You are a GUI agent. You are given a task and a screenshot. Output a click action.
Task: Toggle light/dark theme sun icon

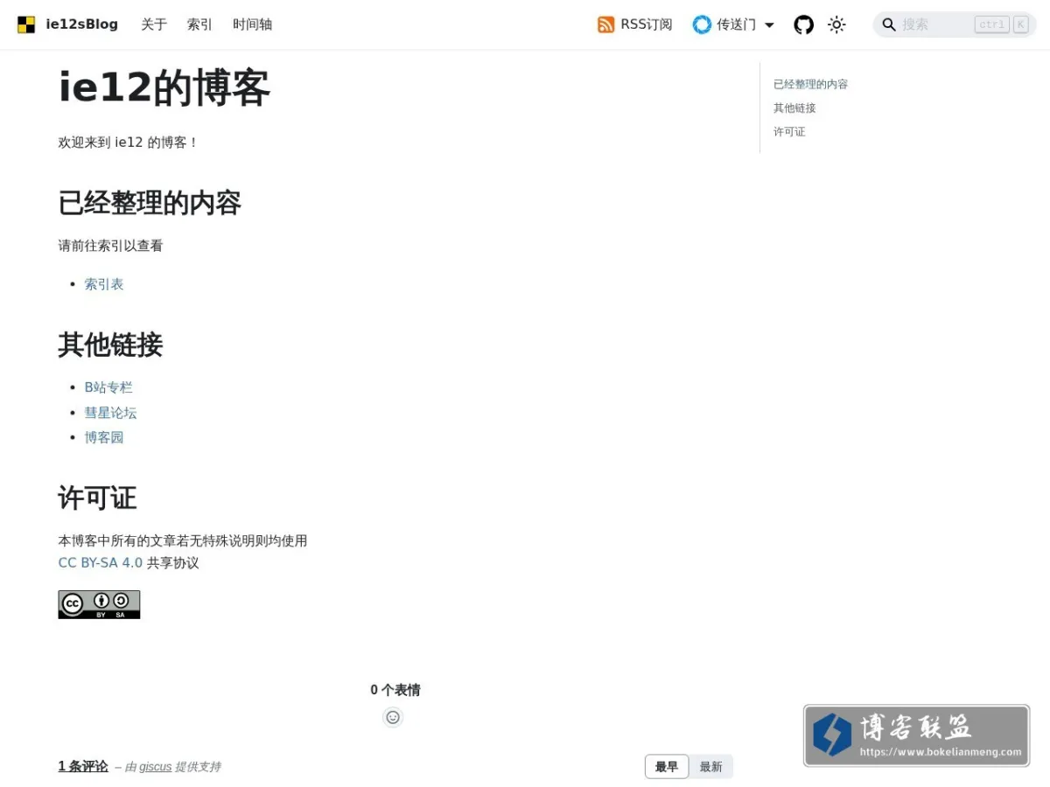pyautogui.click(x=836, y=24)
